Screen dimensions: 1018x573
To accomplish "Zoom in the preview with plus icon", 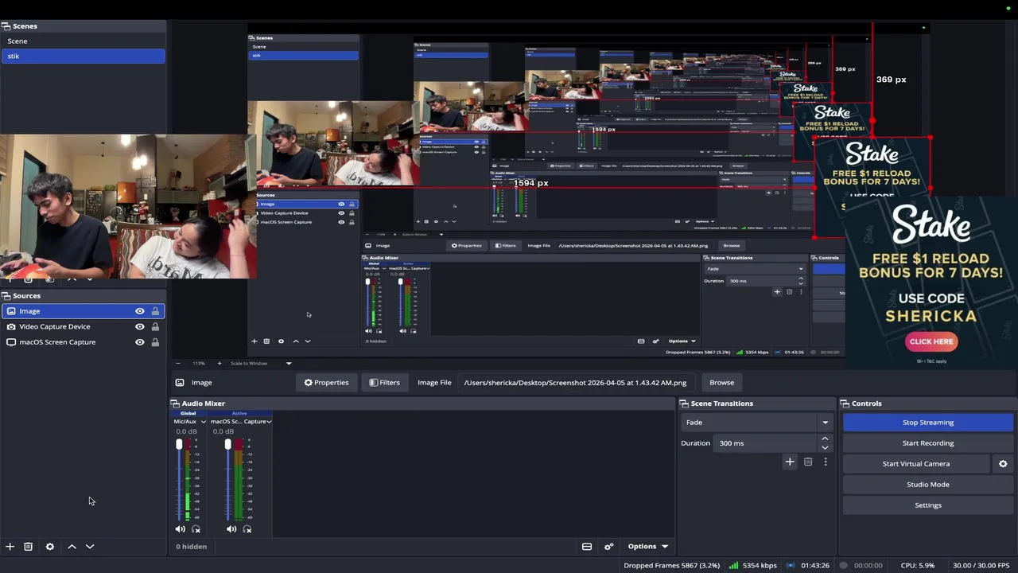I will 219,364.
